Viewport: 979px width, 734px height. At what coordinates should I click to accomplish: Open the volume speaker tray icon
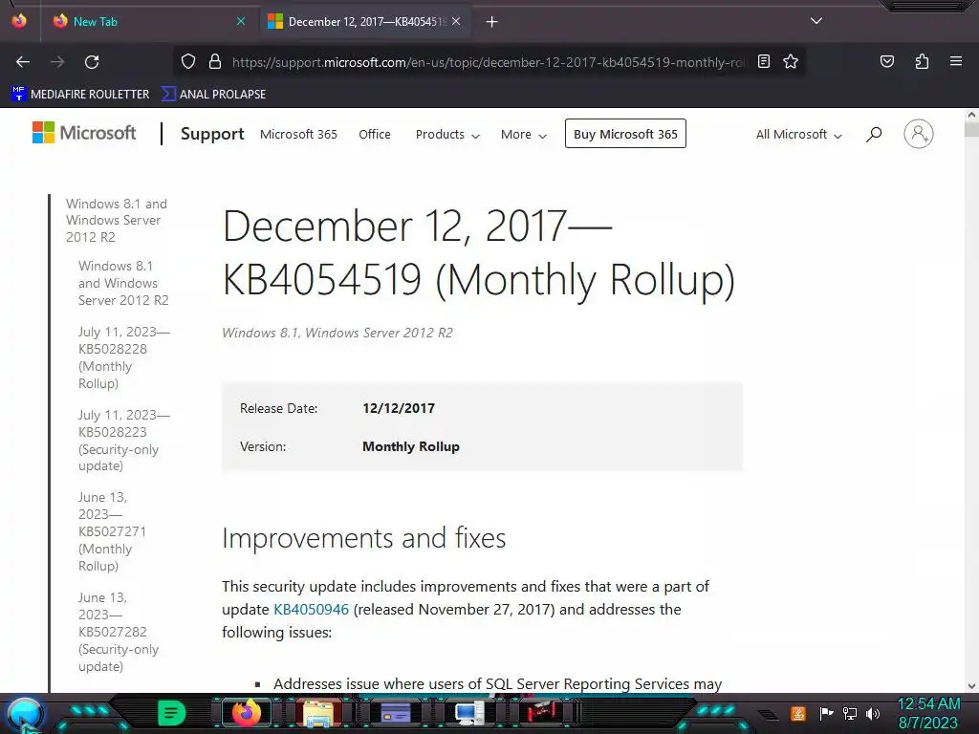pos(873,713)
